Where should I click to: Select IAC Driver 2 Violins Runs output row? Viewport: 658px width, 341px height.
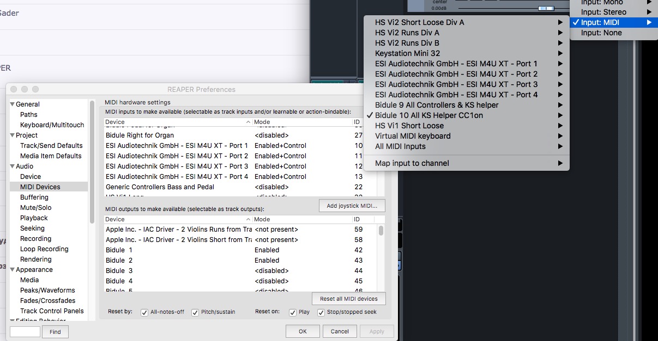pyautogui.click(x=240, y=230)
